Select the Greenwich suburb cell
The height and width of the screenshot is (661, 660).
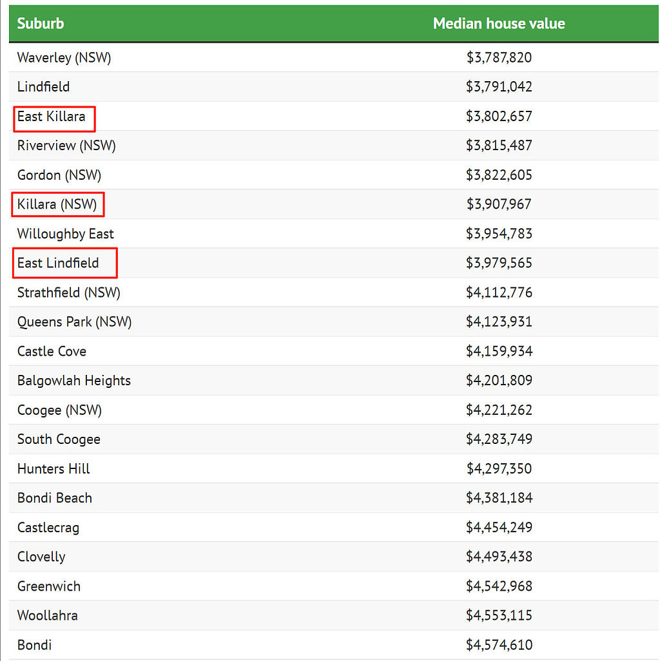click(x=48, y=586)
